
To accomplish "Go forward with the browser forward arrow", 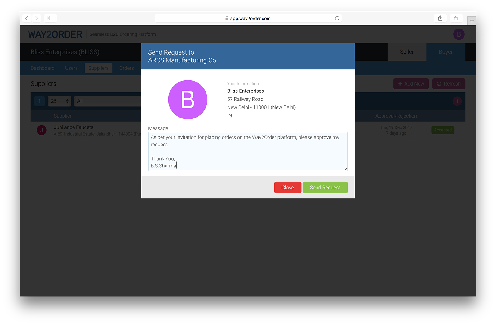I will (x=36, y=18).
